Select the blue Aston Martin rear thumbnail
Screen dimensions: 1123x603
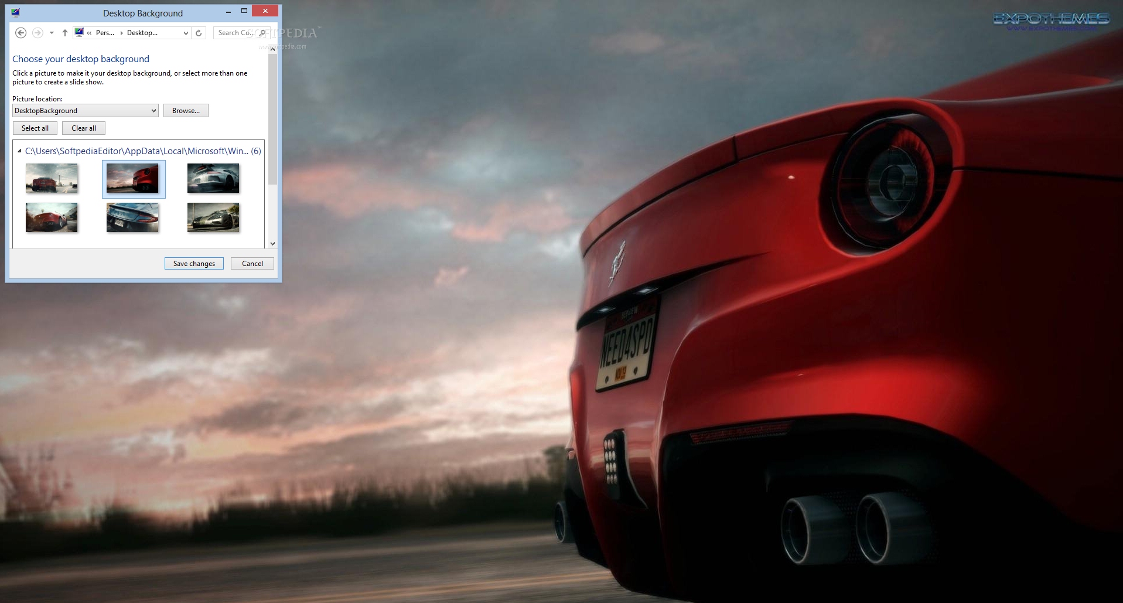click(132, 217)
